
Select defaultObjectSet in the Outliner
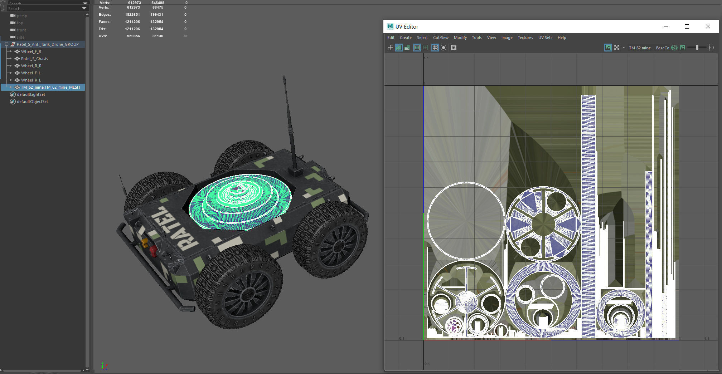[x=32, y=102]
